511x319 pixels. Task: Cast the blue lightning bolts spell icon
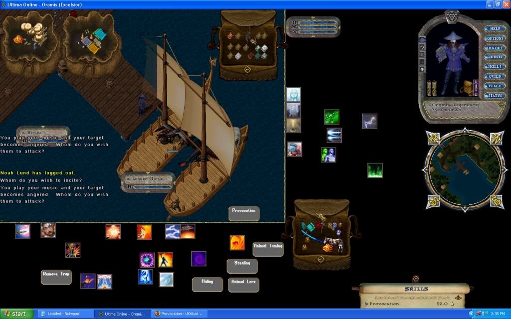[x=173, y=231]
